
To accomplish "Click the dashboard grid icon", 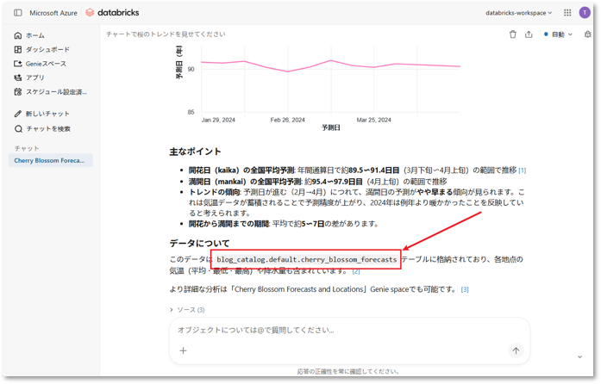I will tap(17, 49).
